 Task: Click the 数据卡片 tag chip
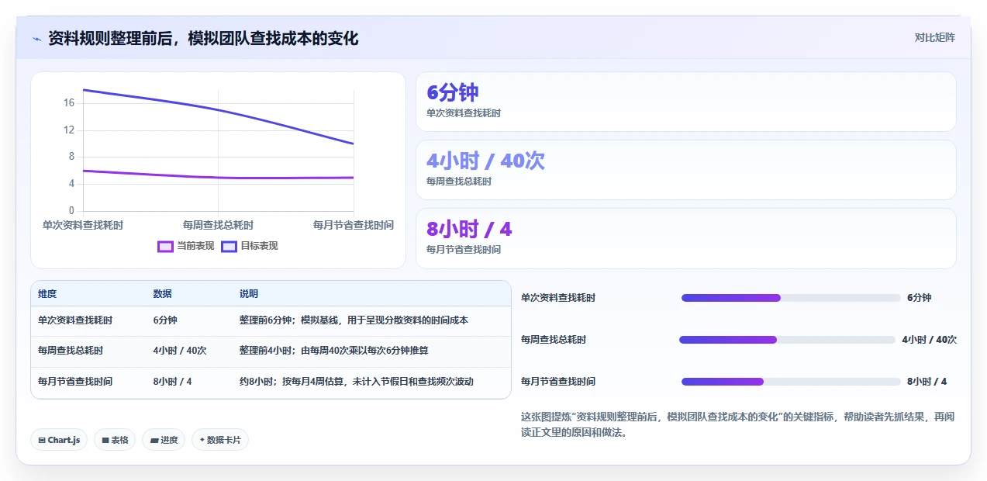point(220,440)
